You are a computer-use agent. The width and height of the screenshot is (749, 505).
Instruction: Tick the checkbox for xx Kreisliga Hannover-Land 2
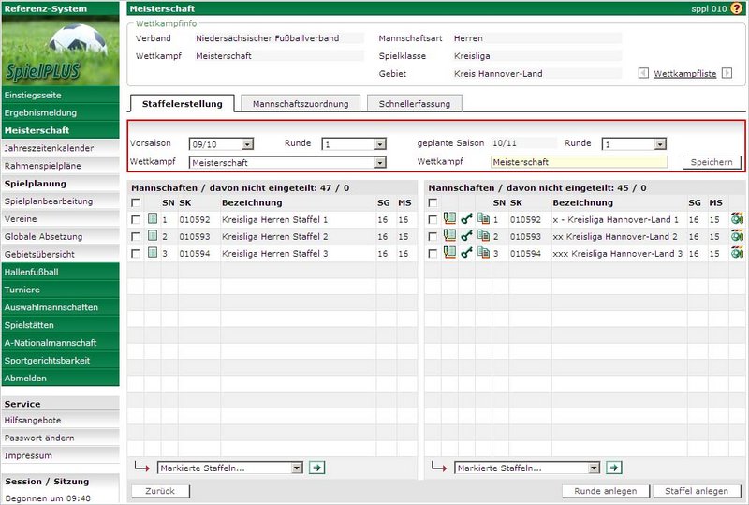[x=433, y=236]
